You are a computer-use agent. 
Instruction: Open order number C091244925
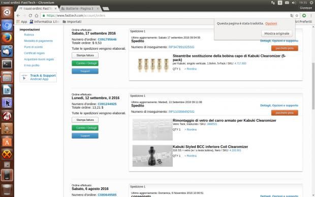[x=107, y=104]
